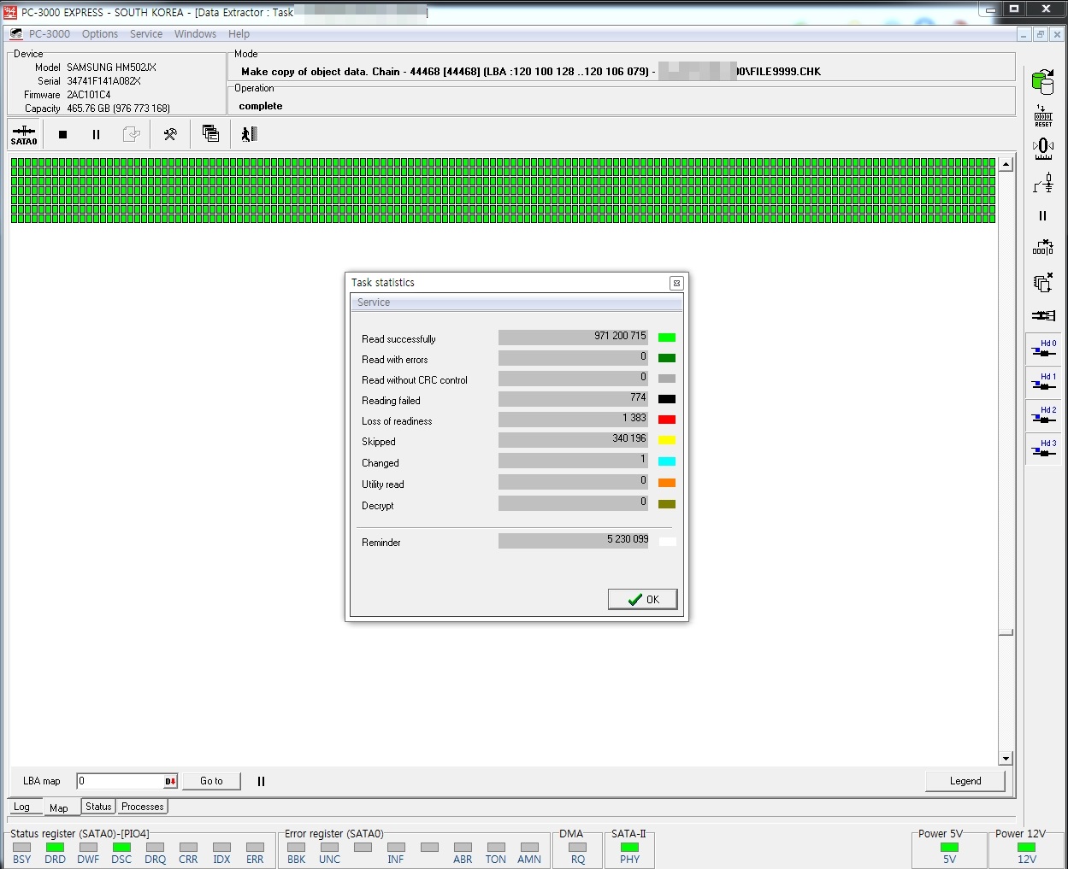1068x869 pixels.
Task: Click the Pause button next to Stop
Action: [96, 134]
